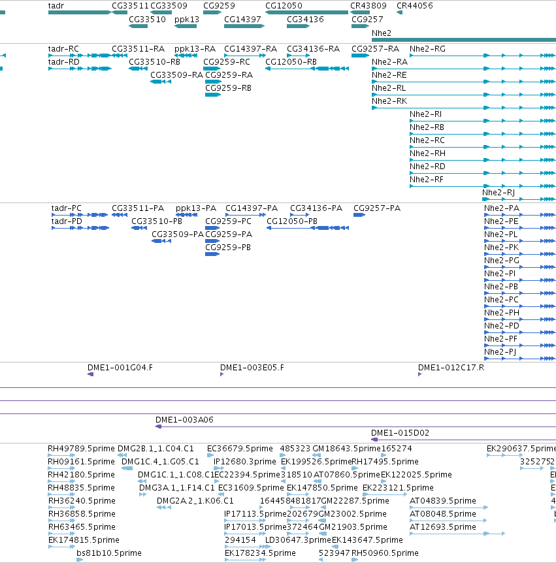The width and height of the screenshot is (556, 563).
Task: Click the Nhe2-RJ transcript label
Action: pos(499,193)
